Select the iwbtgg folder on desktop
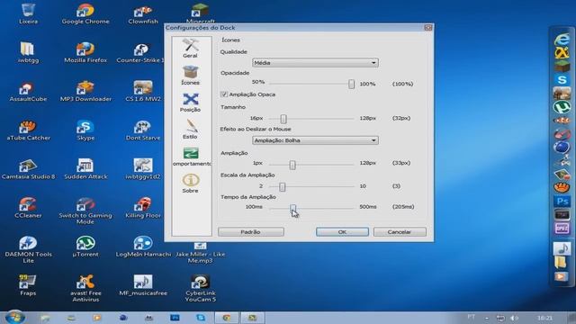Image resolution: width=576 pixels, height=324 pixels. [x=28, y=53]
